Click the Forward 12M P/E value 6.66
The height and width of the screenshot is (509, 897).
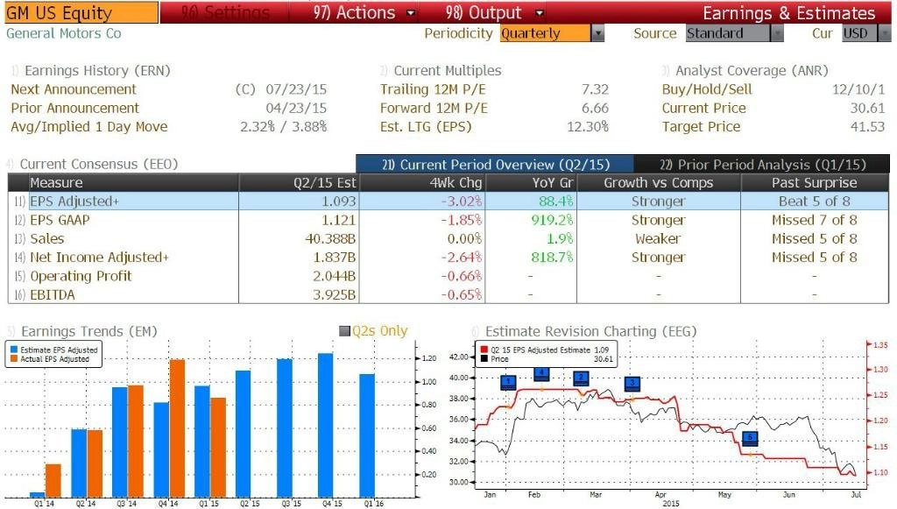pos(595,108)
